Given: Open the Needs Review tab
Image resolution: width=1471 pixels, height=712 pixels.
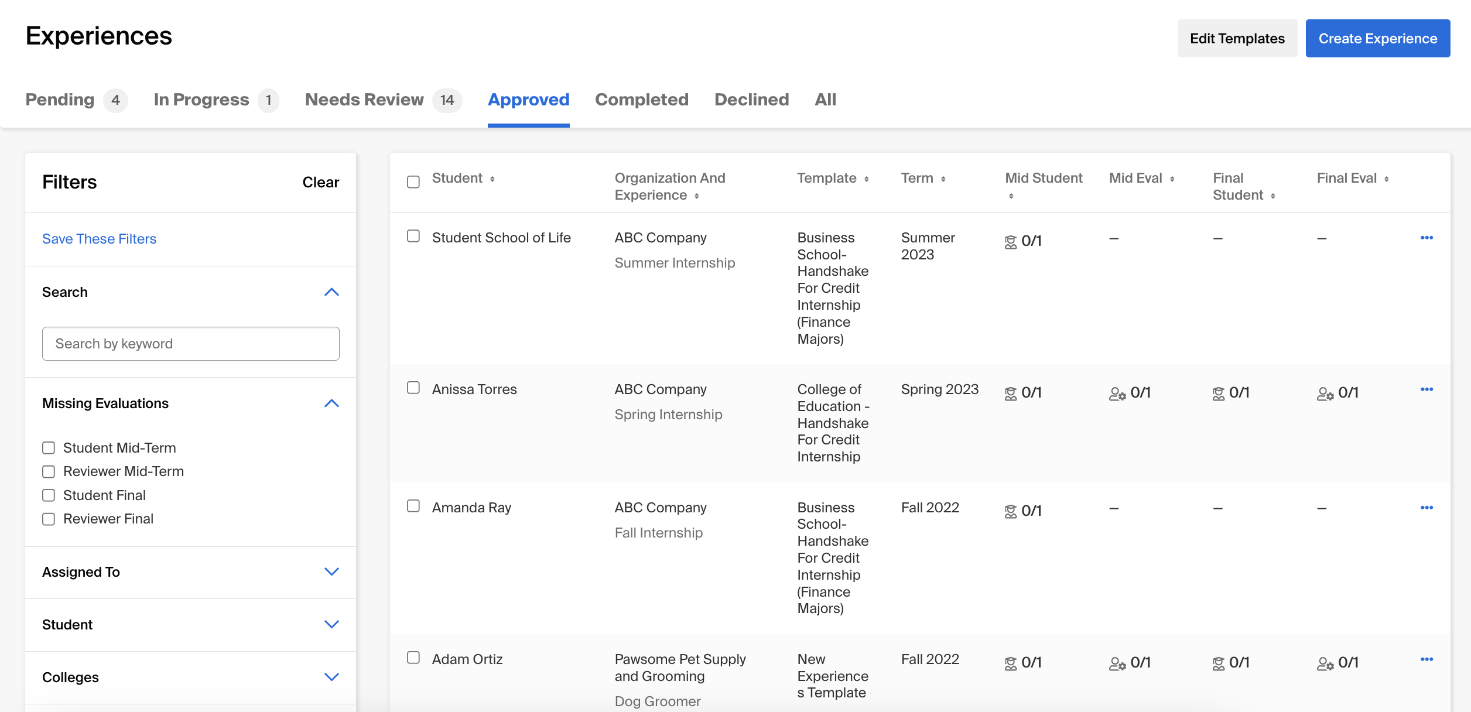Looking at the screenshot, I should (384, 100).
